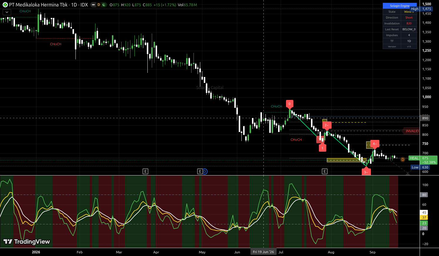Select wave label 0 on the chart

click(290, 104)
